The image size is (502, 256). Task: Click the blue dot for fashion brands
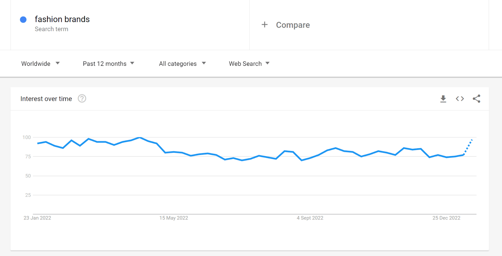coord(23,19)
